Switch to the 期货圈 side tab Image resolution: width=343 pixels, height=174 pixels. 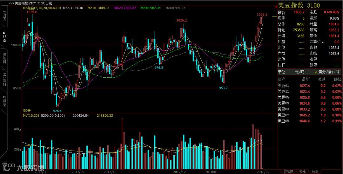(4, 101)
